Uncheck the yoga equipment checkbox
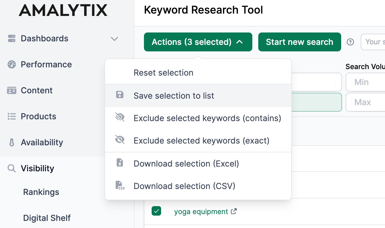385x228 pixels. [x=156, y=211]
